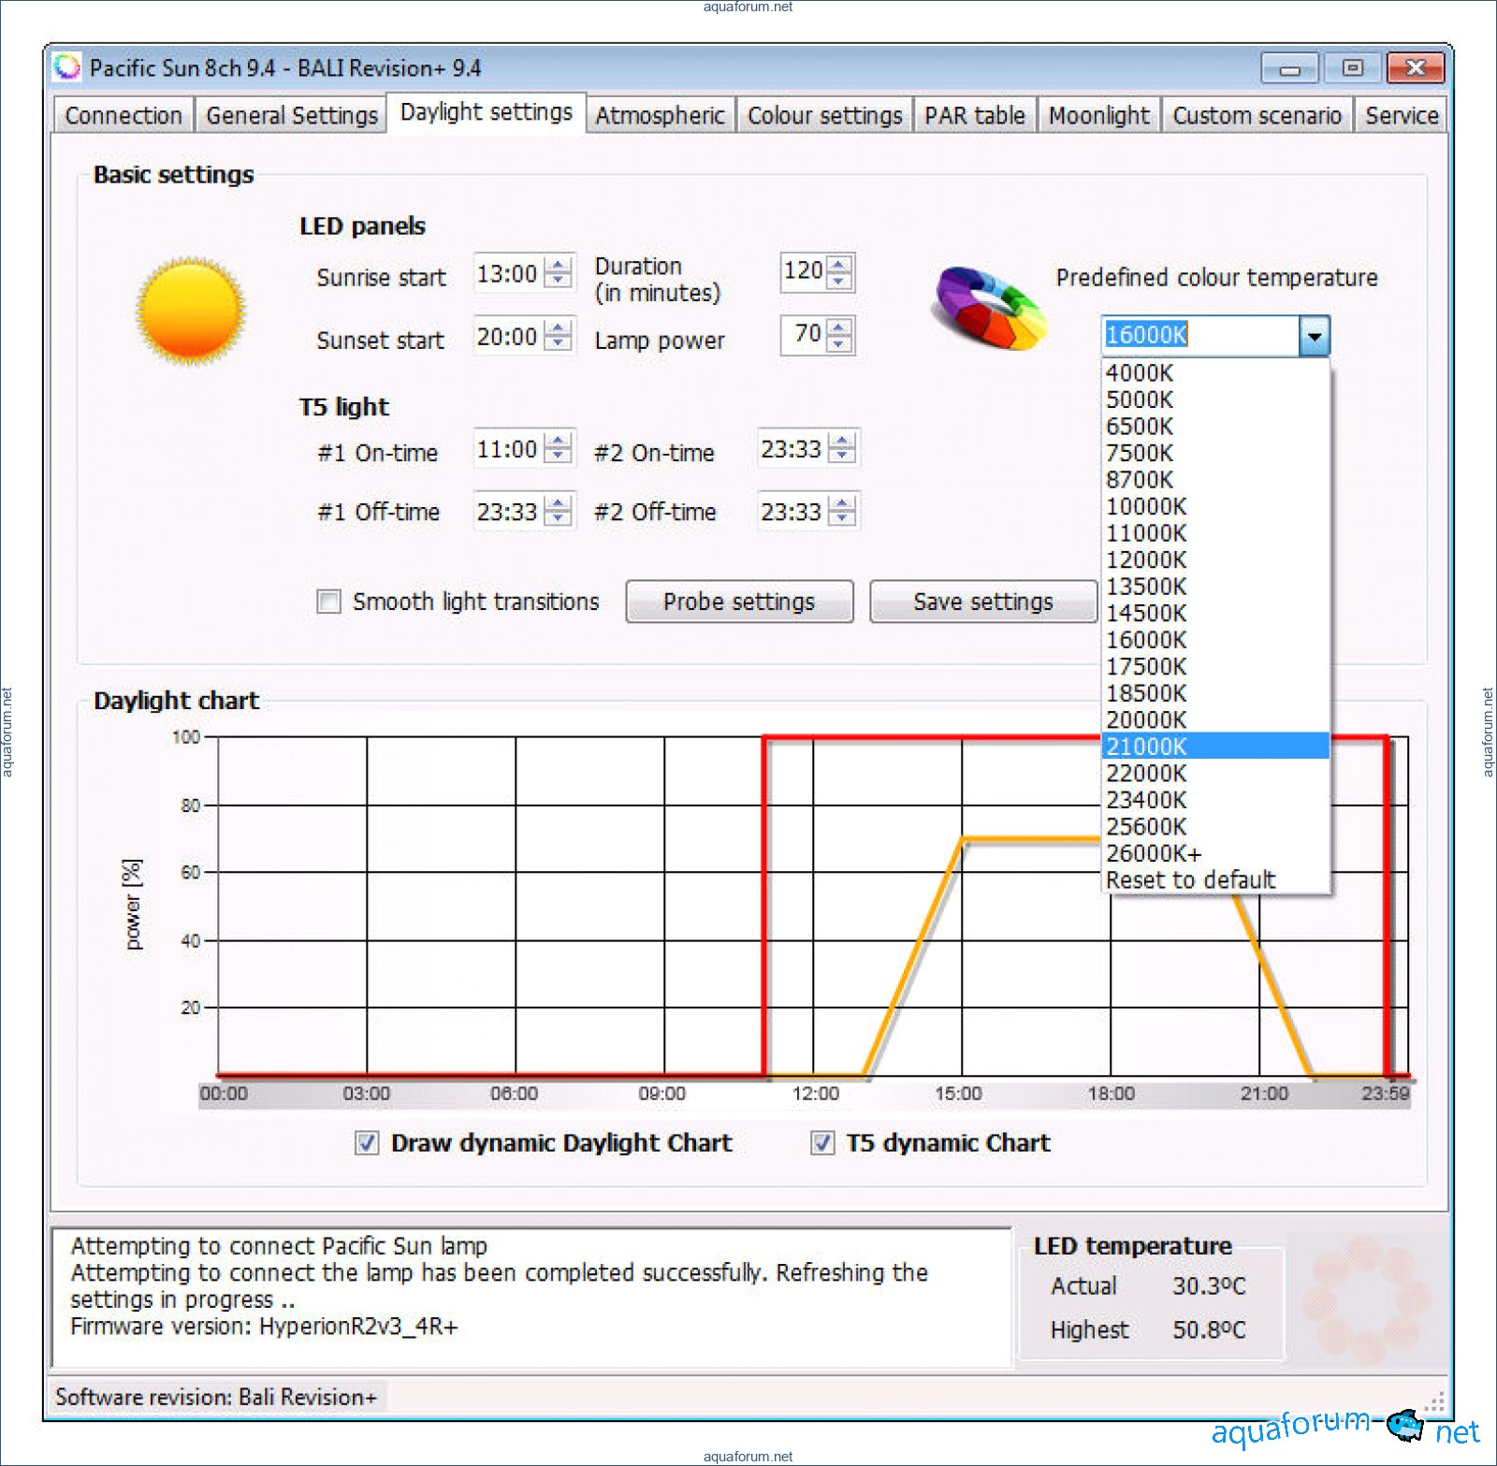Screen dimensions: 1497x1466
Task: Select 21000K from the temperature list
Action: (x=1146, y=747)
